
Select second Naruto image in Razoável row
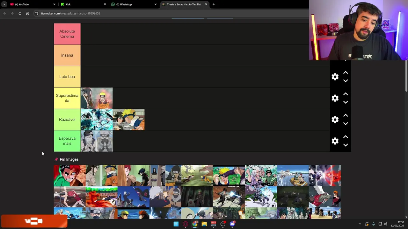(x=128, y=120)
